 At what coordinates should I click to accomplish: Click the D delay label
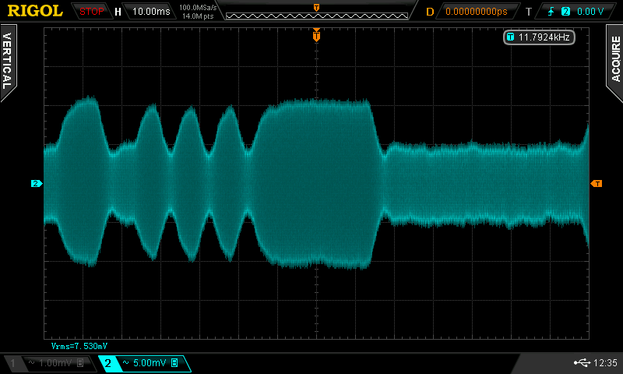coord(430,12)
